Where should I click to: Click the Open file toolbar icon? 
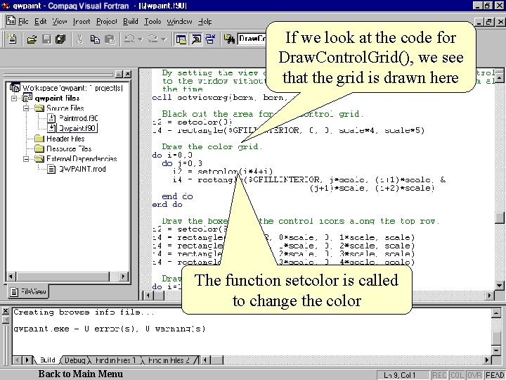[x=32, y=39]
